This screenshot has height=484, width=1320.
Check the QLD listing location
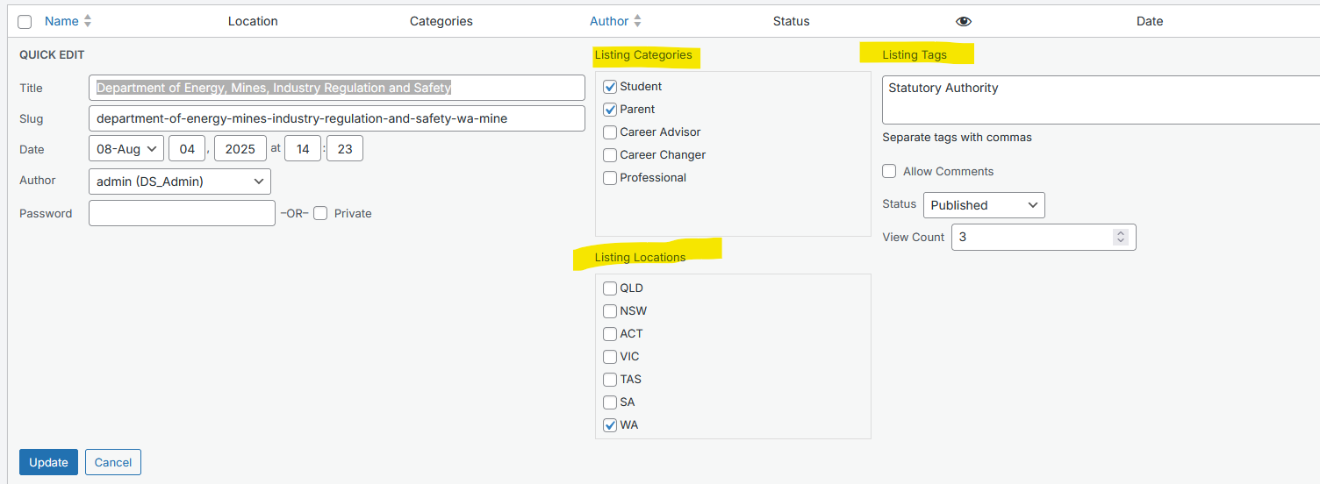coord(610,288)
